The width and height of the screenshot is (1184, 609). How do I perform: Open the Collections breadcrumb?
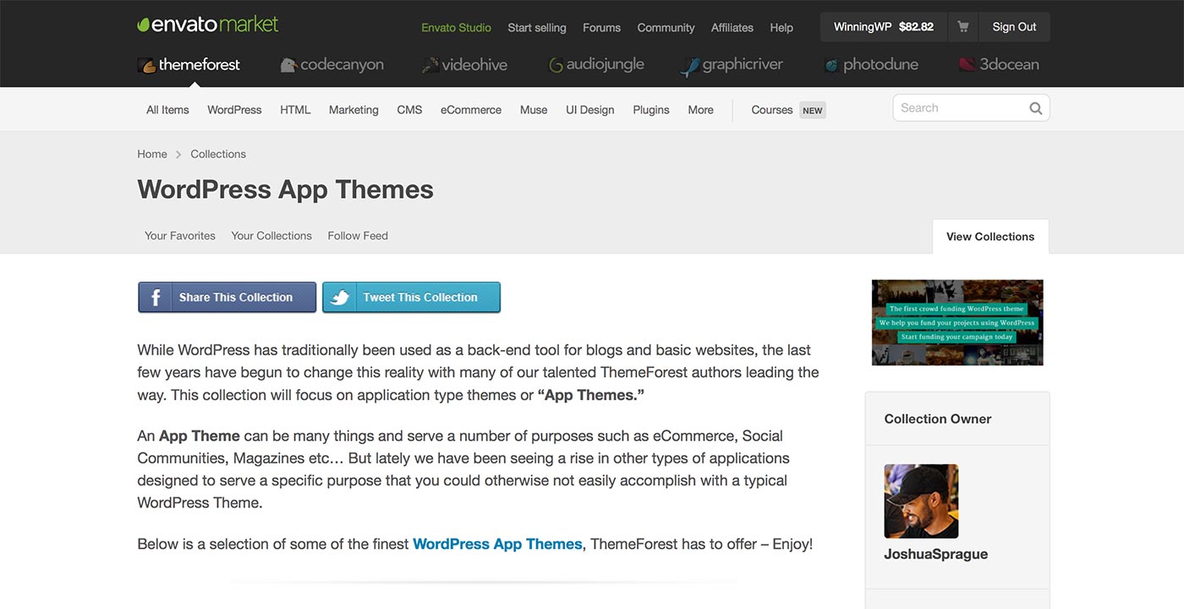218,154
